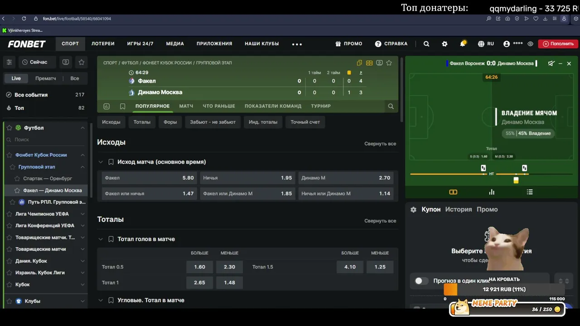Collapse the Футбол sport section

click(x=82, y=128)
